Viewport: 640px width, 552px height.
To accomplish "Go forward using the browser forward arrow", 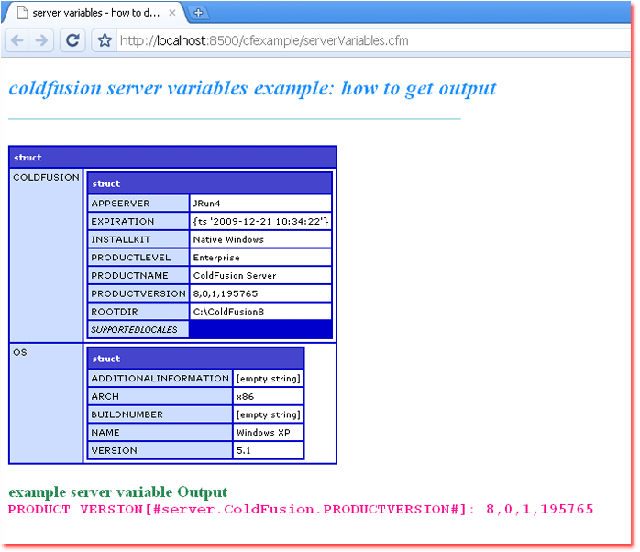I will [x=41, y=40].
